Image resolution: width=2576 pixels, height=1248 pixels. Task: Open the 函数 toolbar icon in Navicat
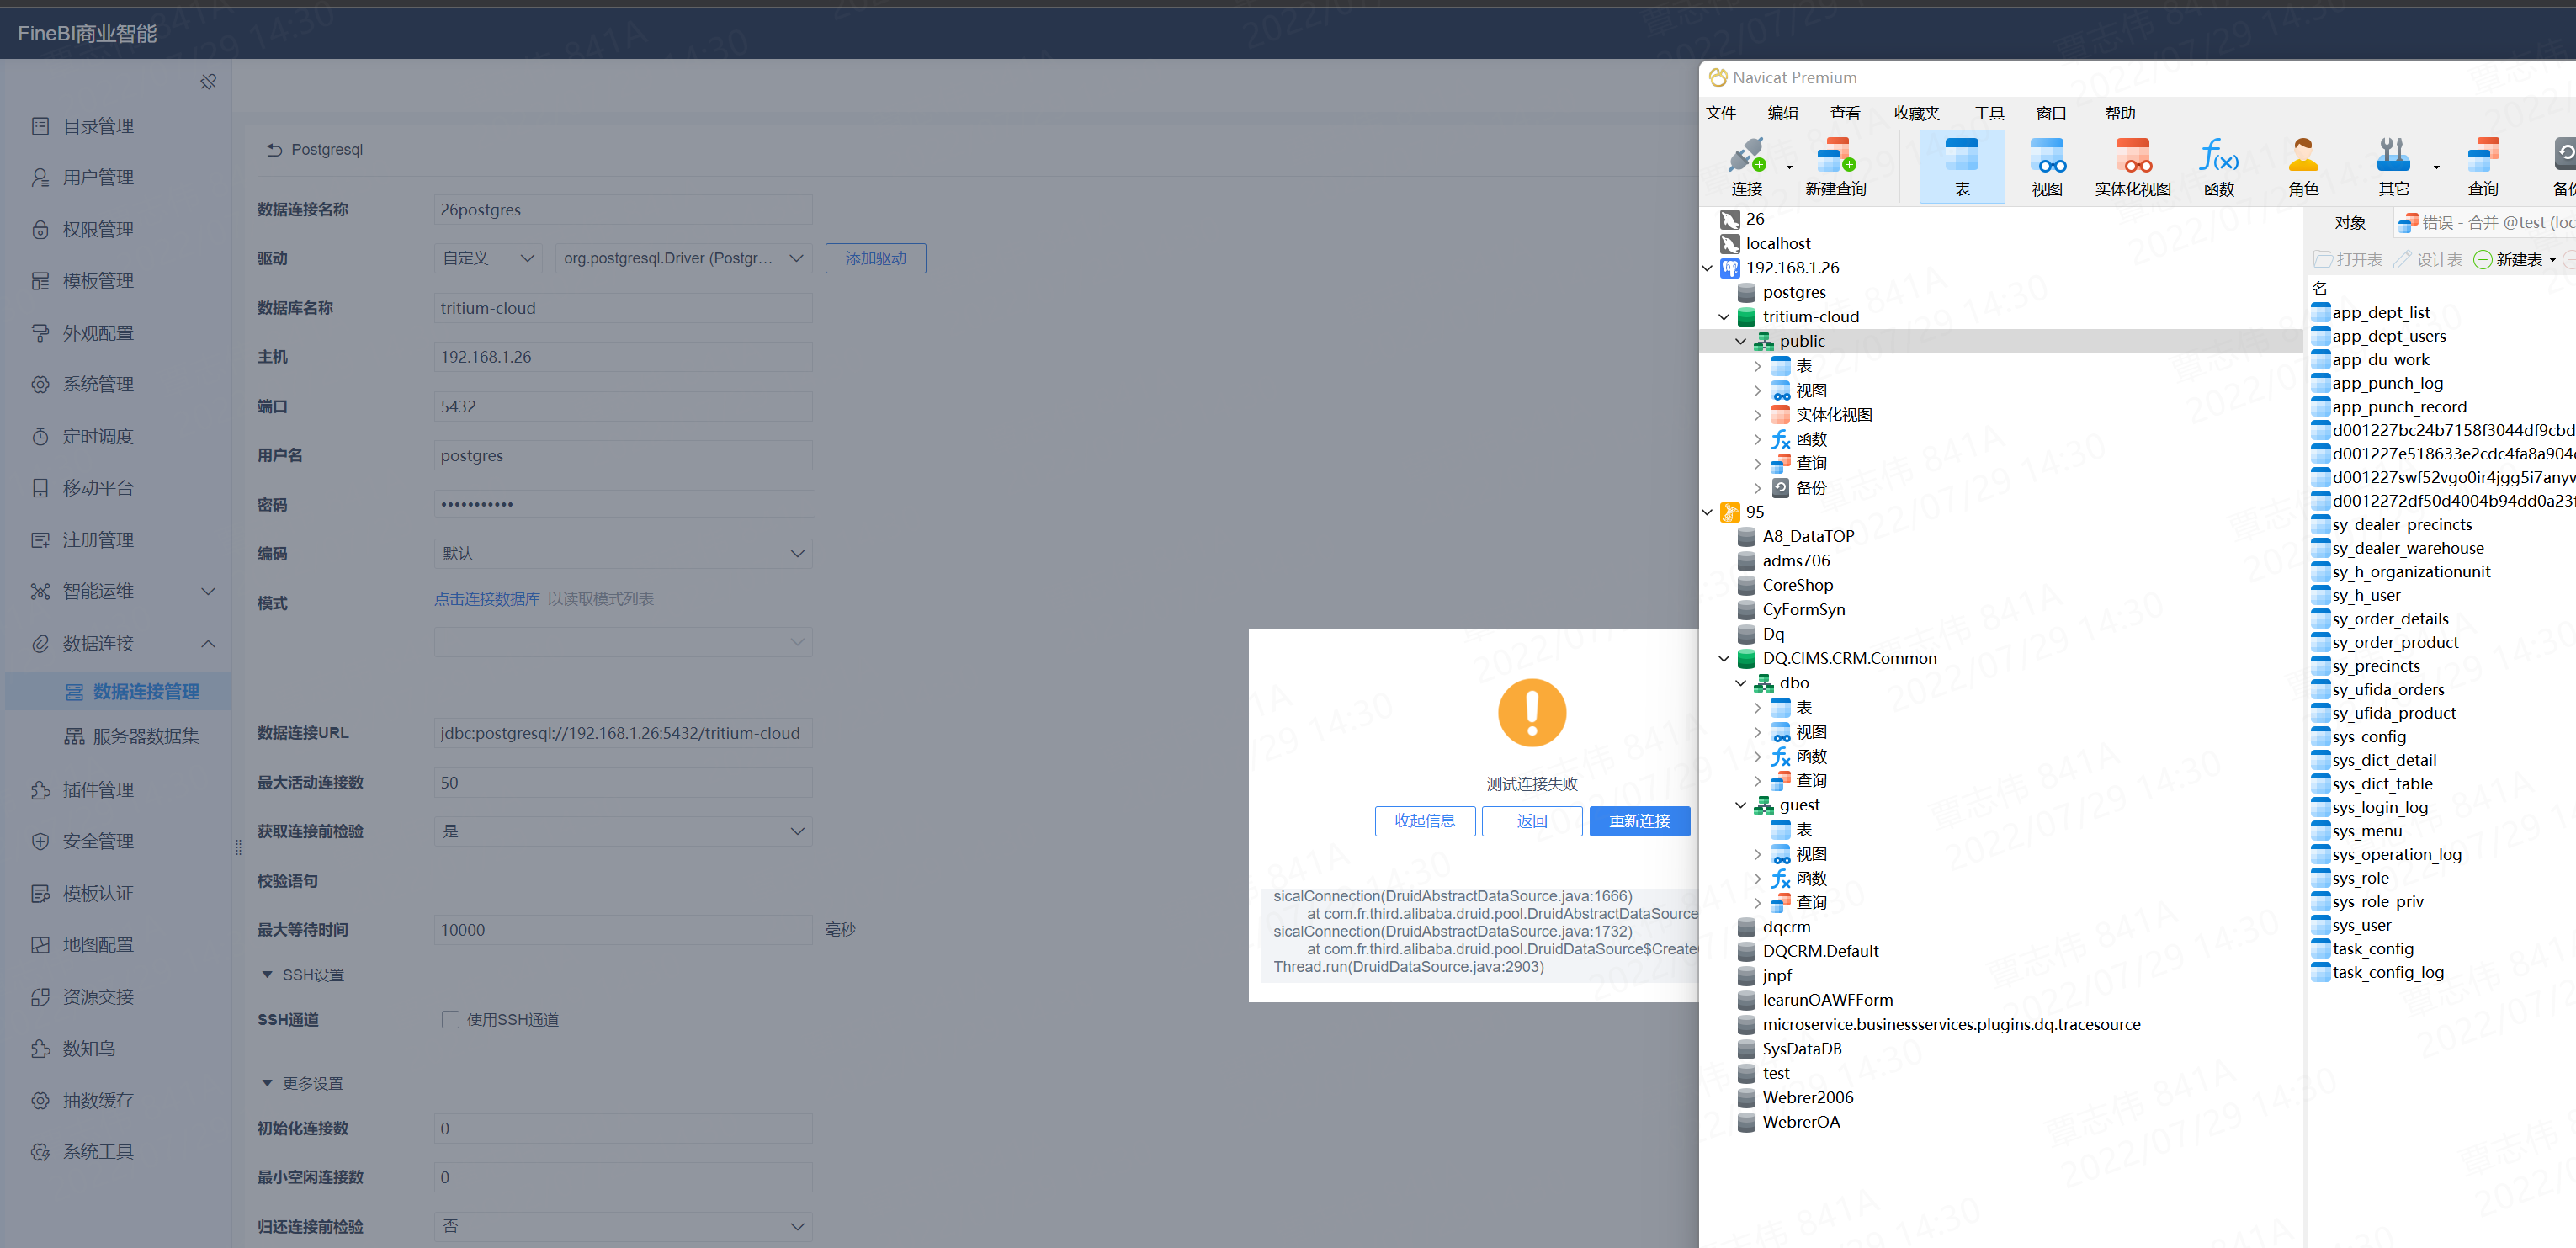point(2218,167)
